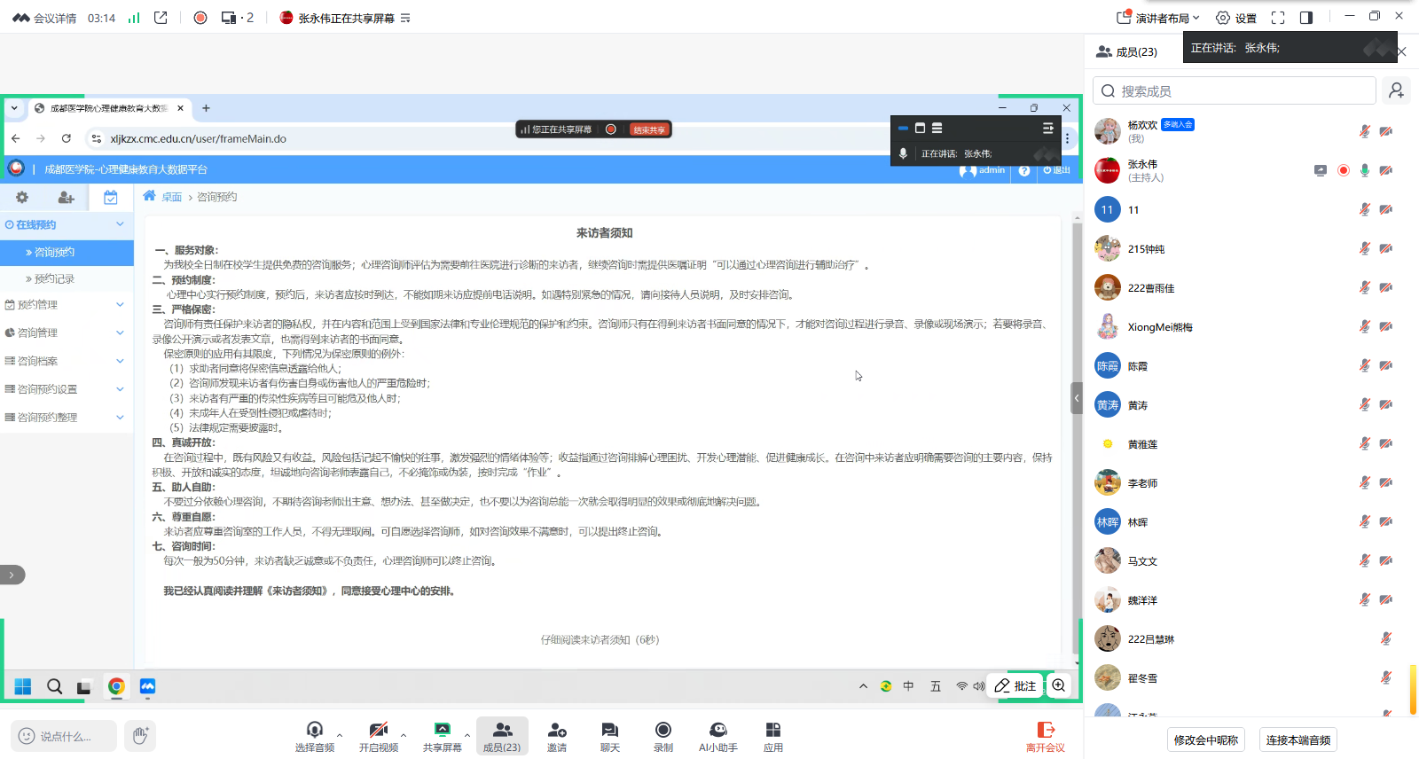
Task: Expand the 咨询预约设置 sidebar menu
Action: (67, 389)
